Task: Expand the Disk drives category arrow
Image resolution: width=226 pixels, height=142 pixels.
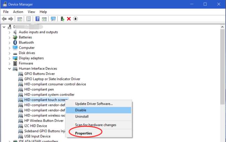Action: (9, 53)
